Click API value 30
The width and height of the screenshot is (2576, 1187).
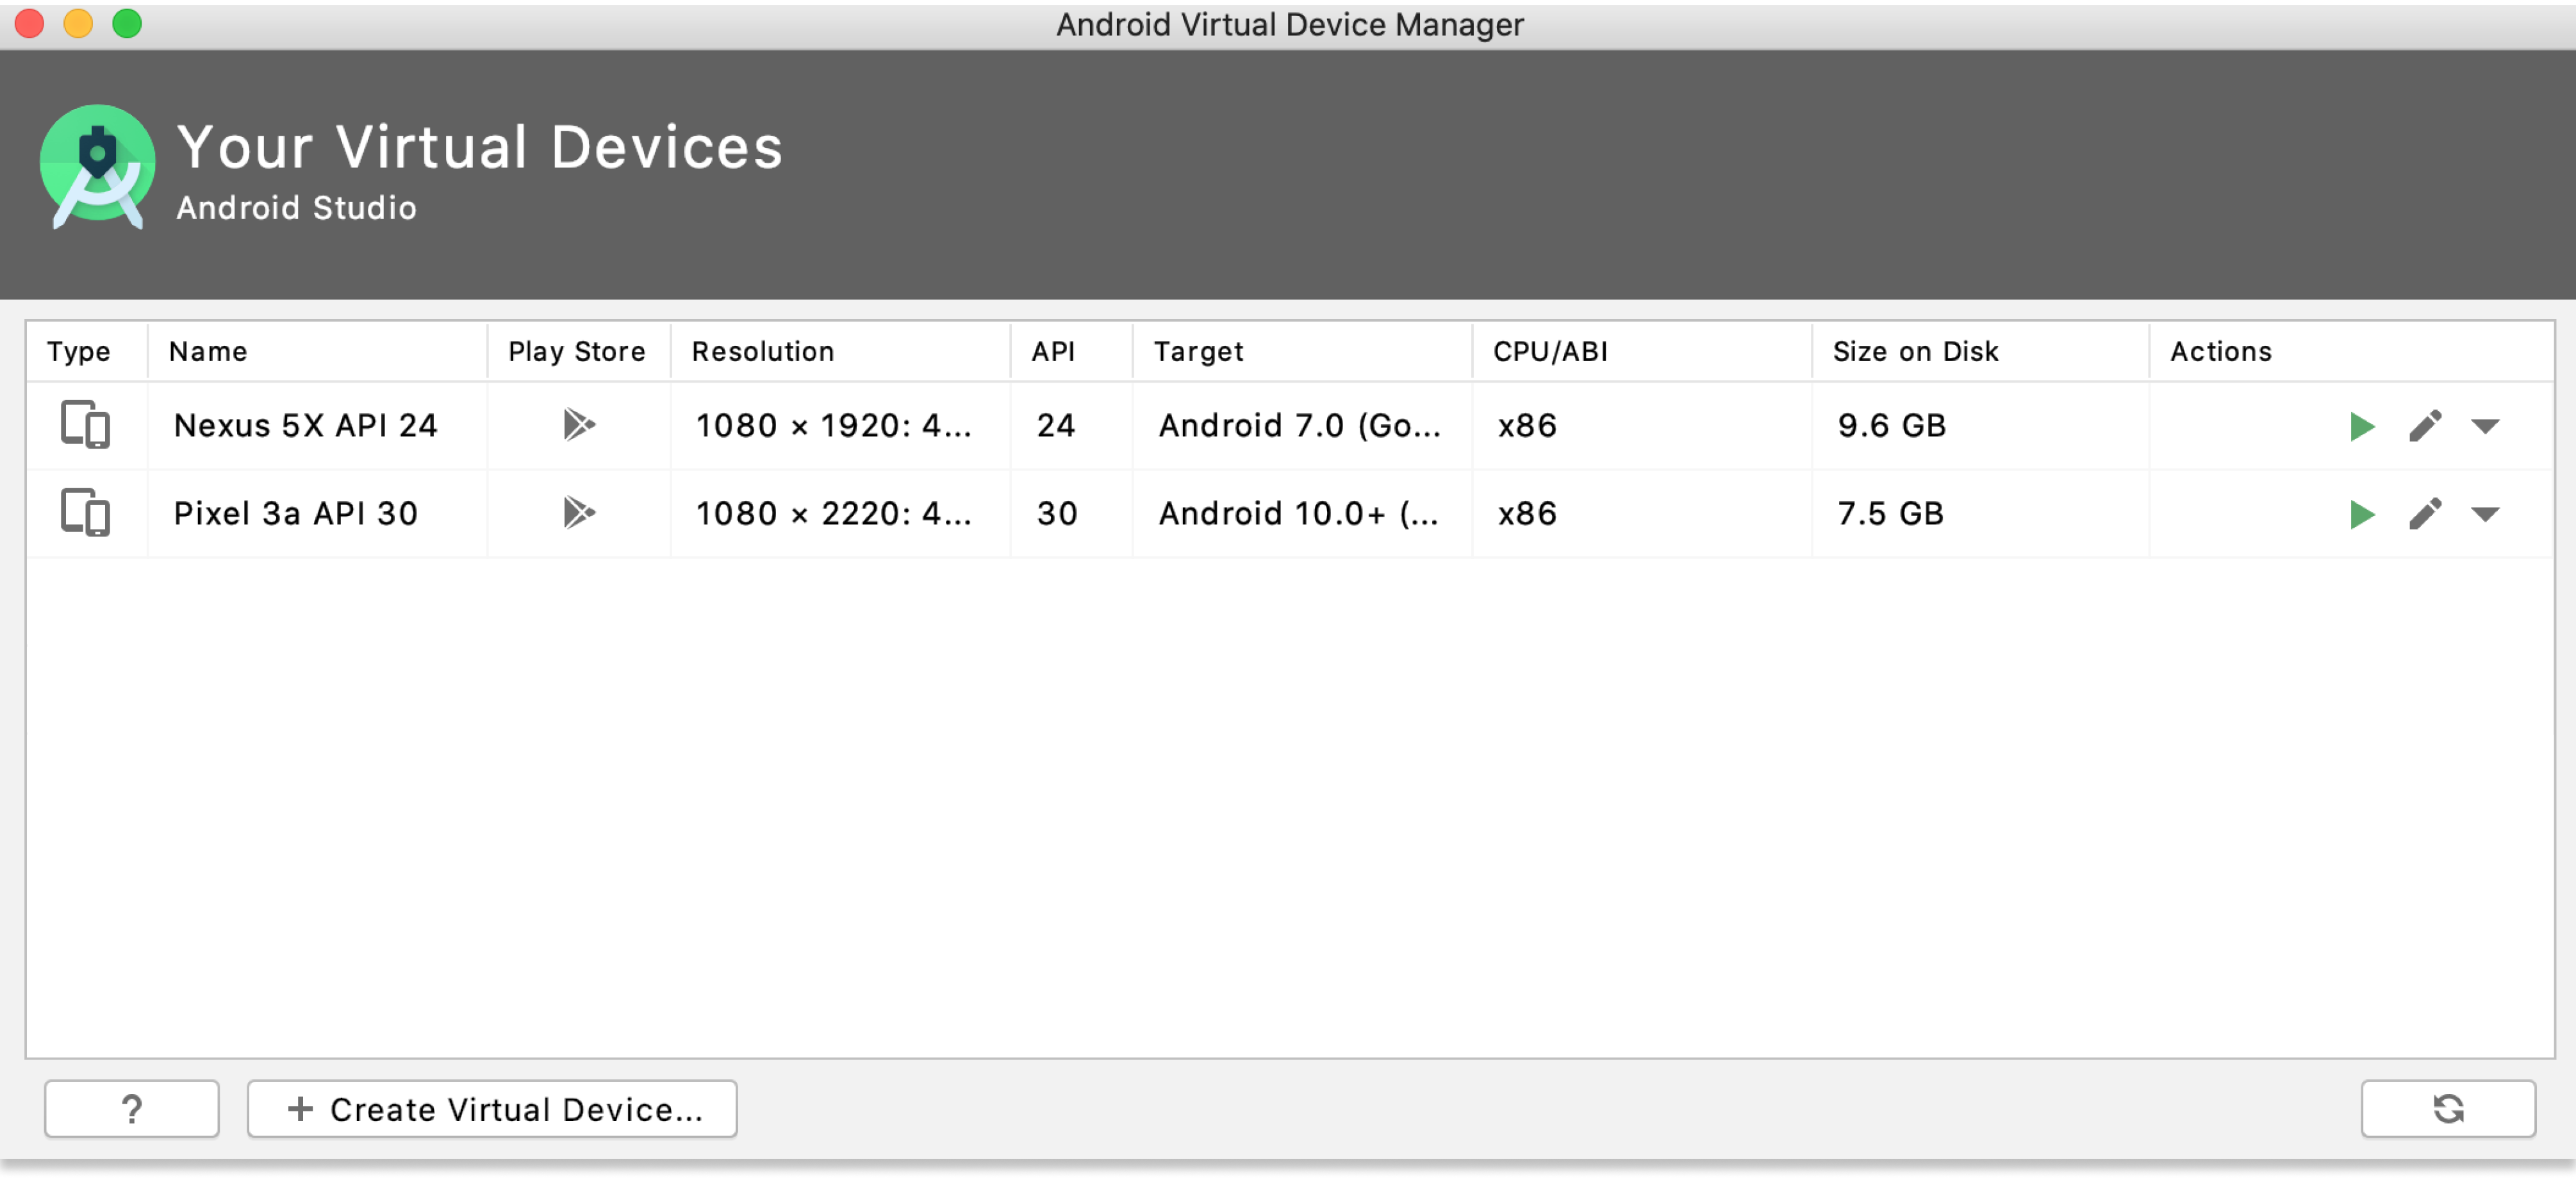coord(1071,513)
